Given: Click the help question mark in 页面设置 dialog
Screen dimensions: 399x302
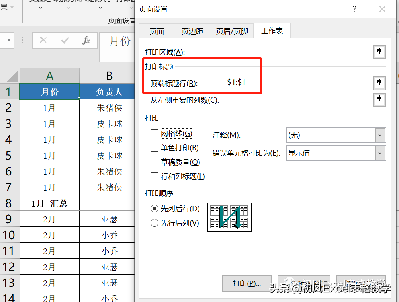Looking at the screenshot, I should pyautogui.click(x=354, y=10).
